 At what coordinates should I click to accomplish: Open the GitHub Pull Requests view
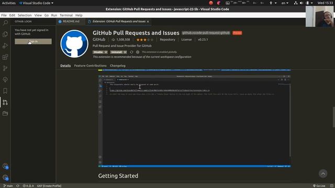tap(5, 102)
